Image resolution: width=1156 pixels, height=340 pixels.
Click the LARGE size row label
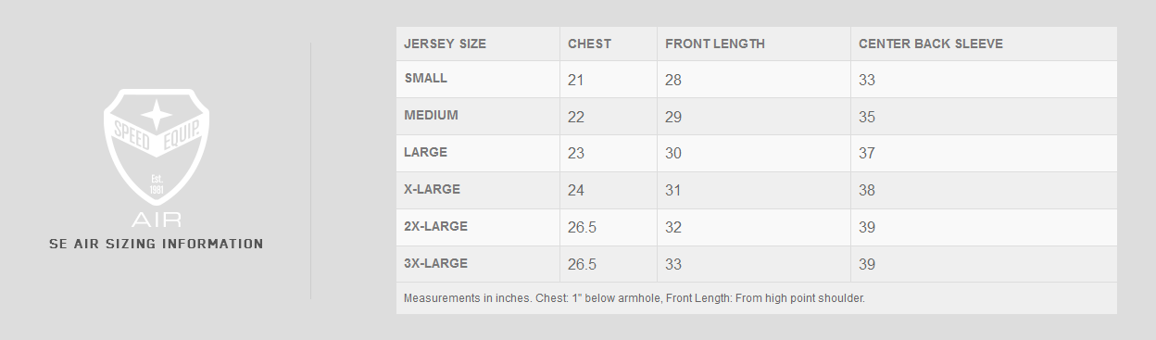point(426,152)
